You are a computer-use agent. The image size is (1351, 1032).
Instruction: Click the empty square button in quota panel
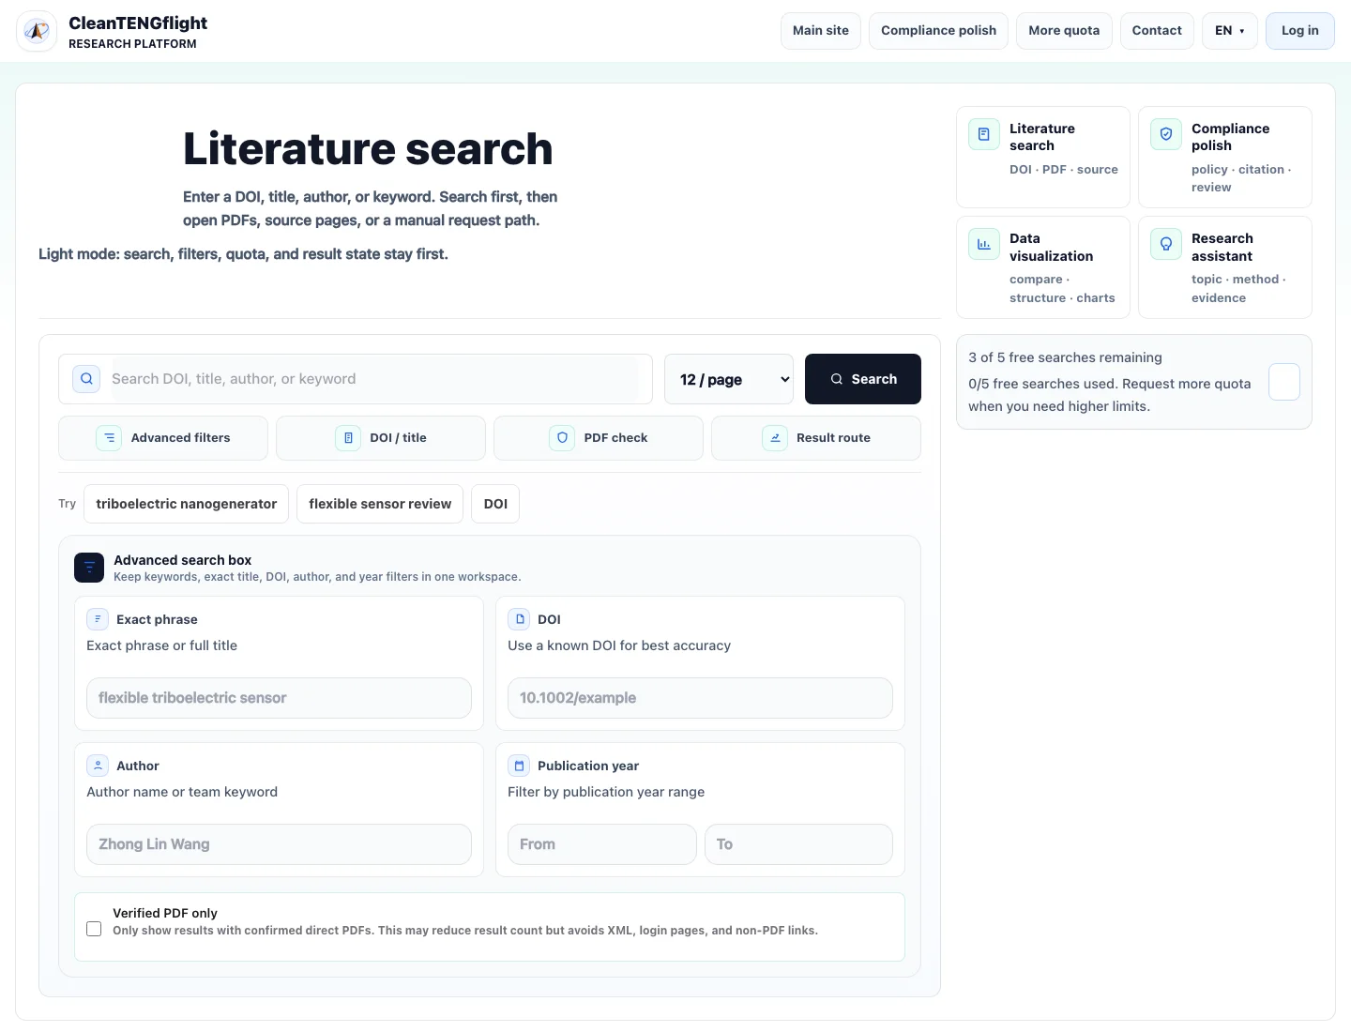tap(1284, 382)
